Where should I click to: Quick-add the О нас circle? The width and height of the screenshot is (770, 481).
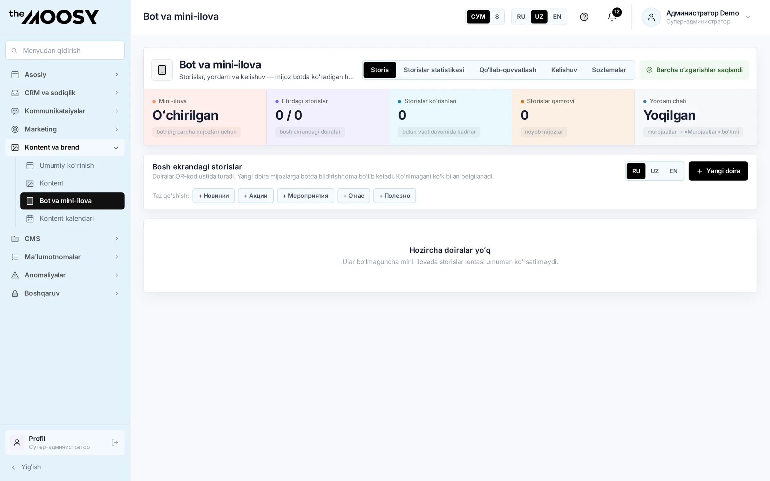(354, 196)
